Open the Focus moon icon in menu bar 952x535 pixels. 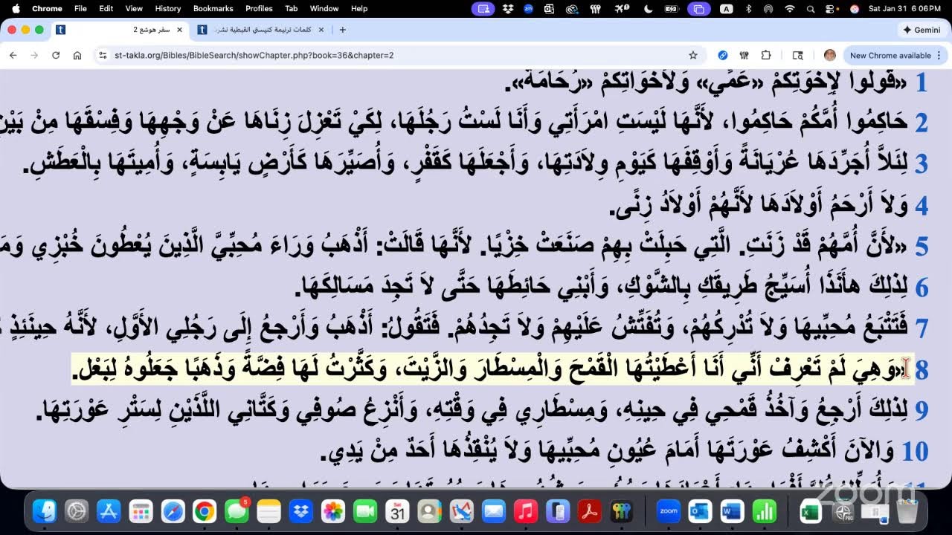point(648,8)
